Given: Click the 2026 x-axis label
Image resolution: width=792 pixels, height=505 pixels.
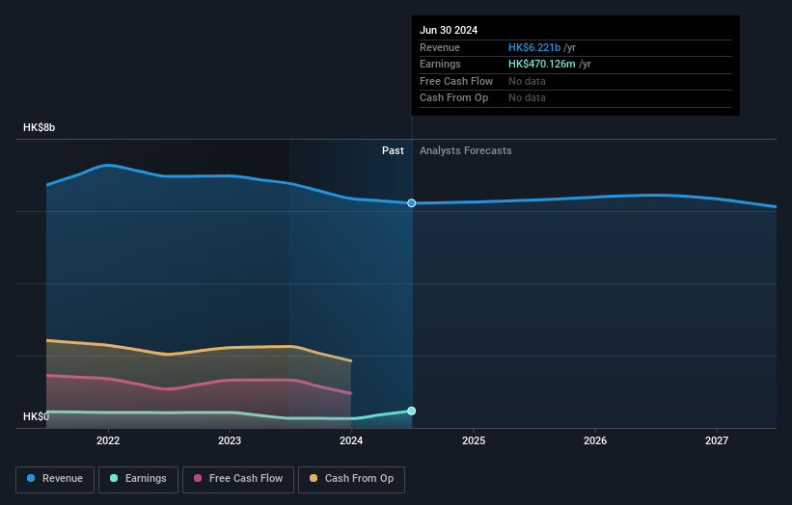Looking at the screenshot, I should point(595,440).
